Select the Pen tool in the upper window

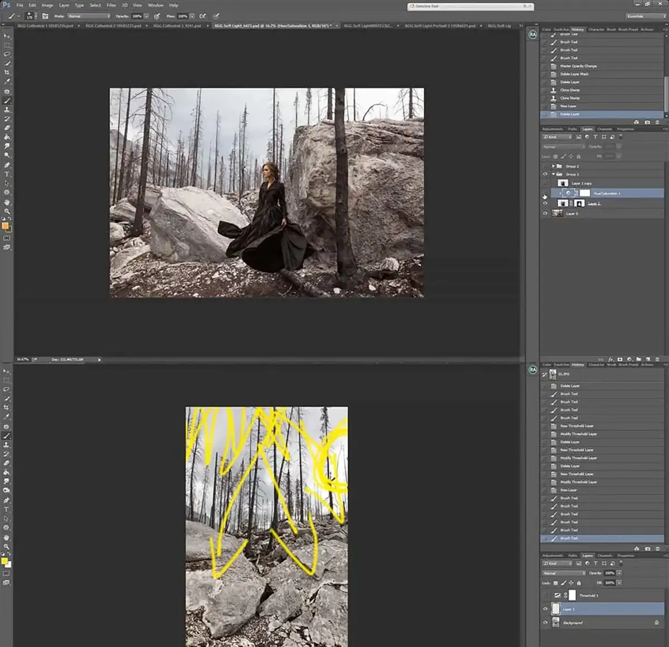pyautogui.click(x=7, y=165)
